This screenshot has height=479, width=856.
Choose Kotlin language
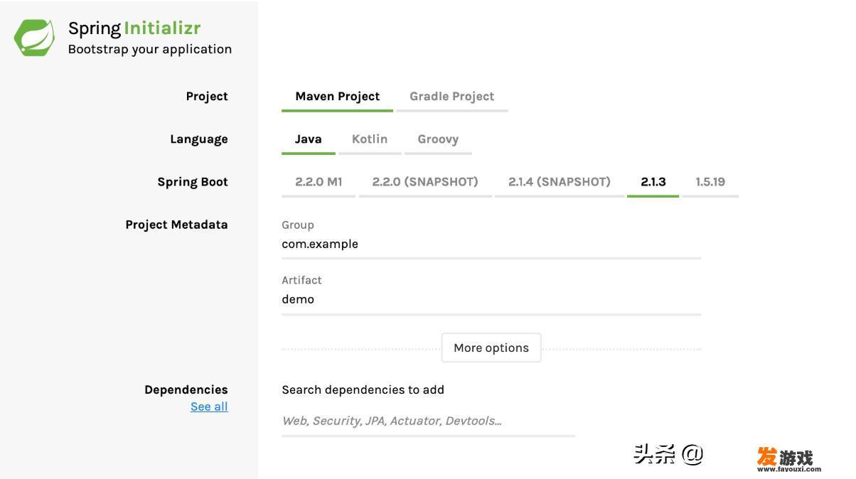tap(370, 139)
